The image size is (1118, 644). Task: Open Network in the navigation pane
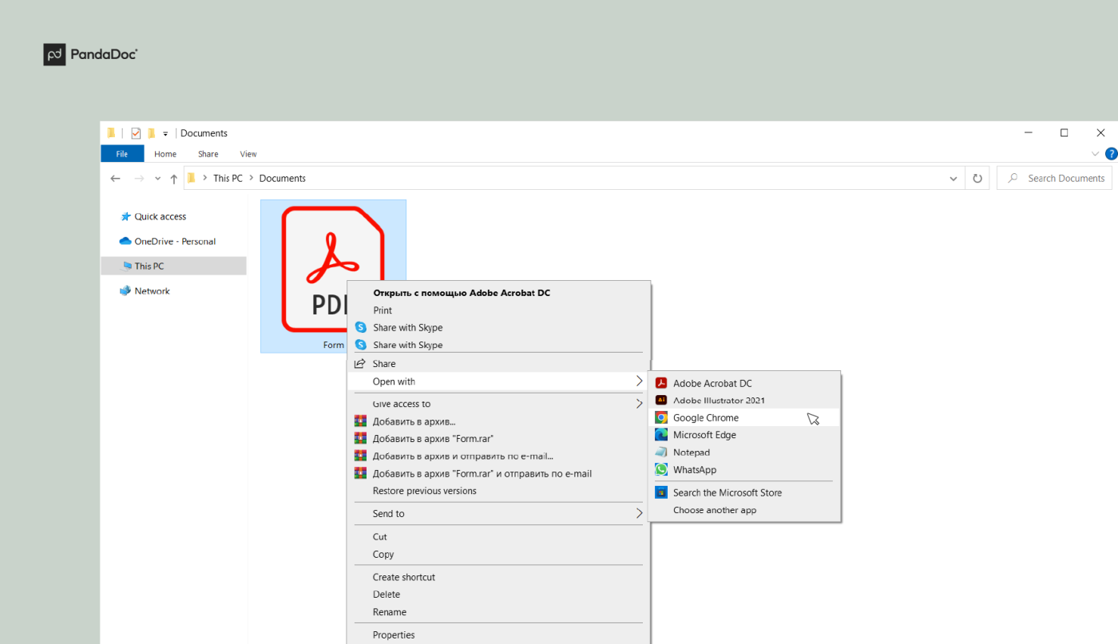(145, 291)
